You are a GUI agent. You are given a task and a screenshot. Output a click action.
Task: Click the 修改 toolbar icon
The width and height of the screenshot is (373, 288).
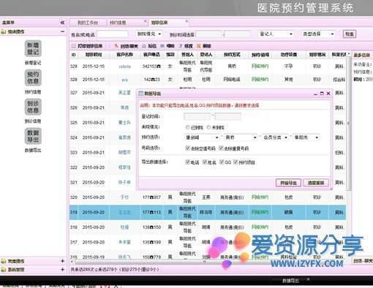186,46
